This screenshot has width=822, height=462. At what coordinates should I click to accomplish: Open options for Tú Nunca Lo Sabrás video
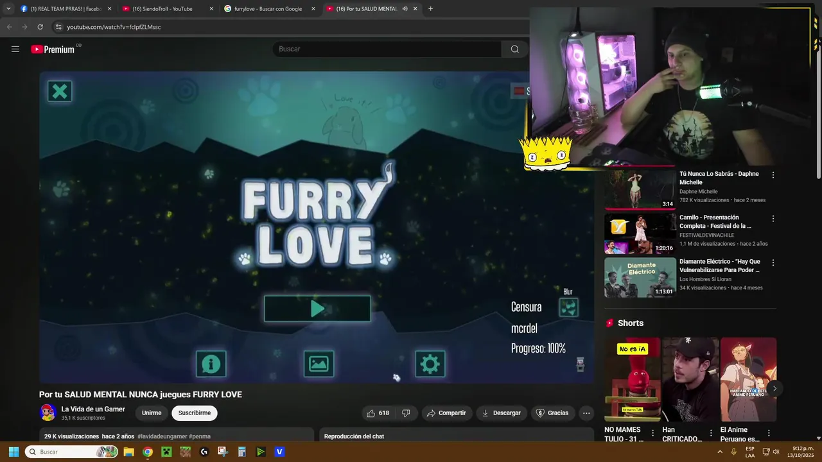[773, 175]
